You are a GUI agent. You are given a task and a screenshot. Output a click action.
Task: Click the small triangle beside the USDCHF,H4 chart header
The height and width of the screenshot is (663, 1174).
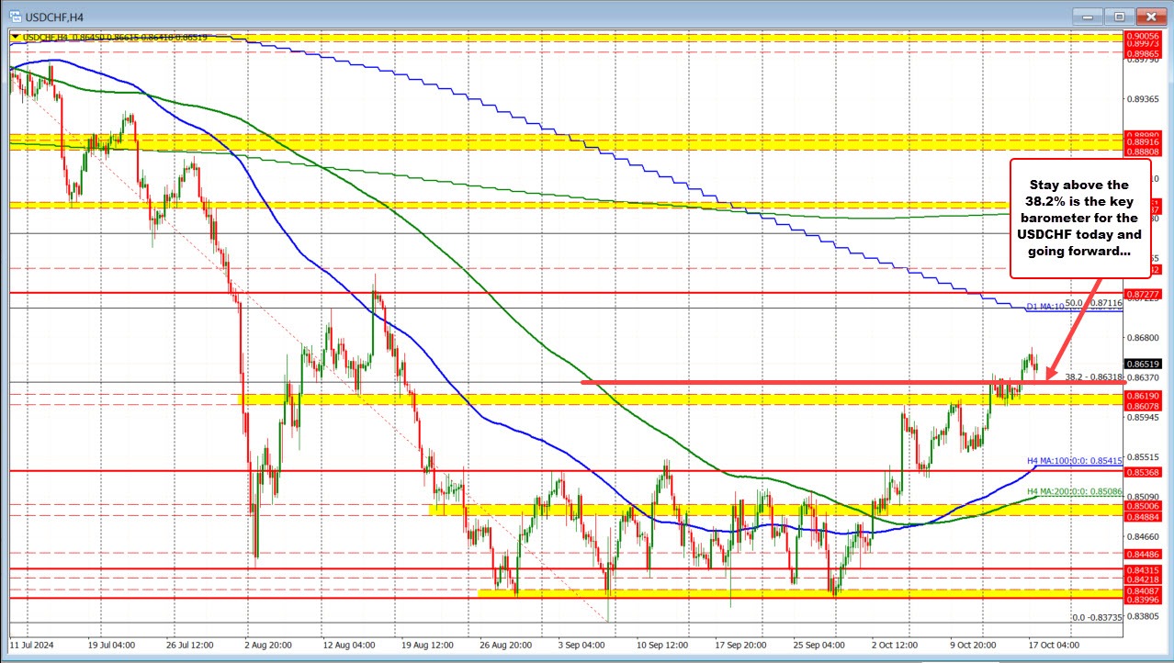point(15,37)
